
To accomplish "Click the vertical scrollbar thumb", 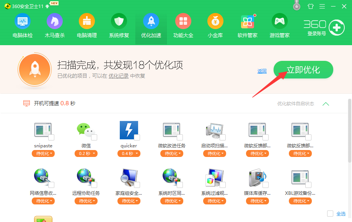I will [x=350, y=131].
